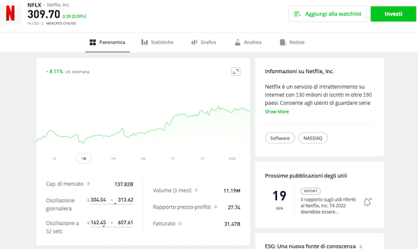Click the 27.74 price-earnings value
Screen dimensions: 418x249
(234, 207)
